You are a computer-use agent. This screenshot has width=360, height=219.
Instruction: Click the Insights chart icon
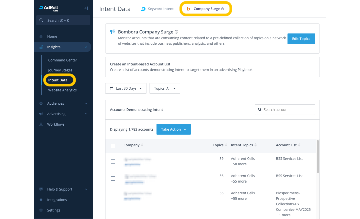coord(41,47)
